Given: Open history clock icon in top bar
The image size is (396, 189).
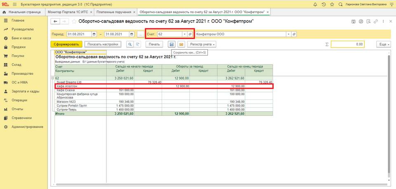Looking at the screenshot, I should 323,4.
